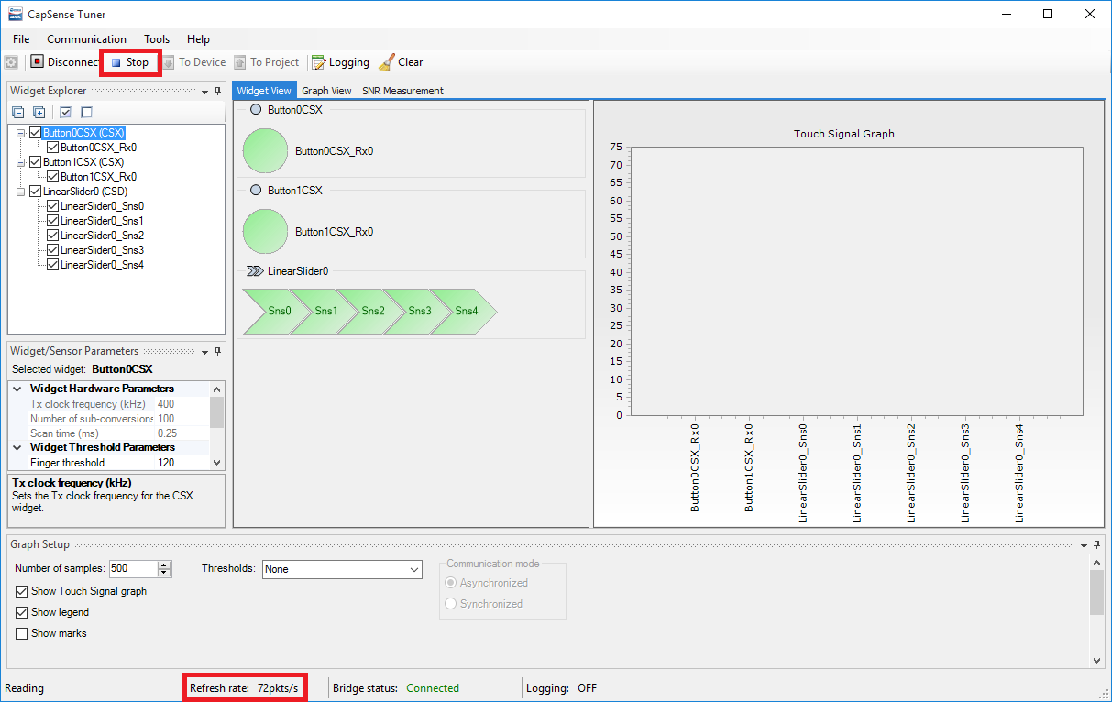This screenshot has width=1112, height=702.
Task: Uncheck LinearSlider0_Sns0 checkbox in tree
Action: coord(53,206)
